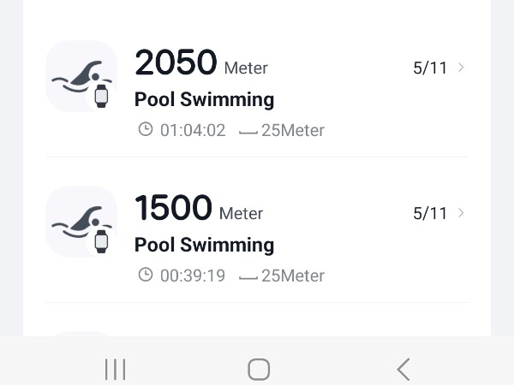Image resolution: width=514 pixels, height=385 pixels.
Task: Click the 00:39:19 duration text
Action: click(x=193, y=276)
